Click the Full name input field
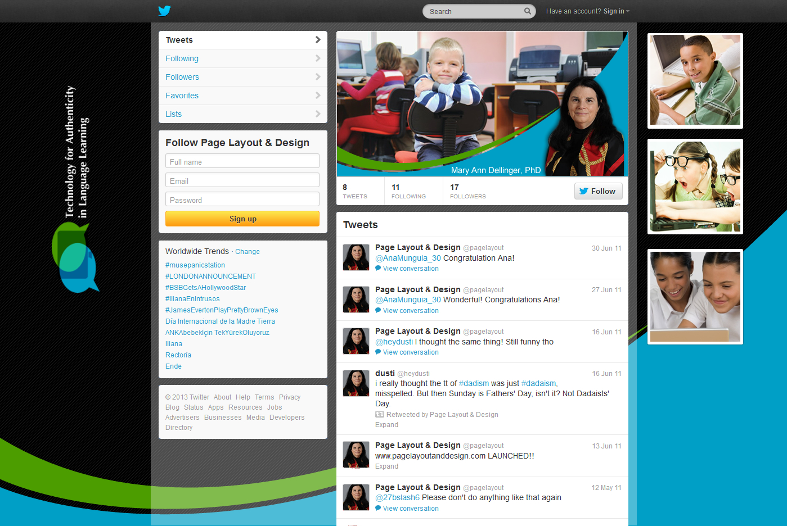This screenshot has height=526, width=787. point(242,162)
